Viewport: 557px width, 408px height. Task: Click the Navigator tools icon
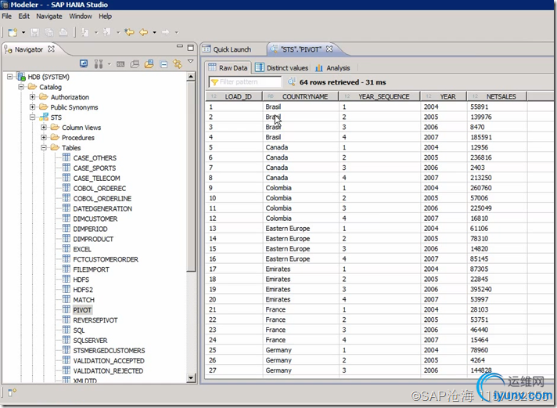click(99, 63)
